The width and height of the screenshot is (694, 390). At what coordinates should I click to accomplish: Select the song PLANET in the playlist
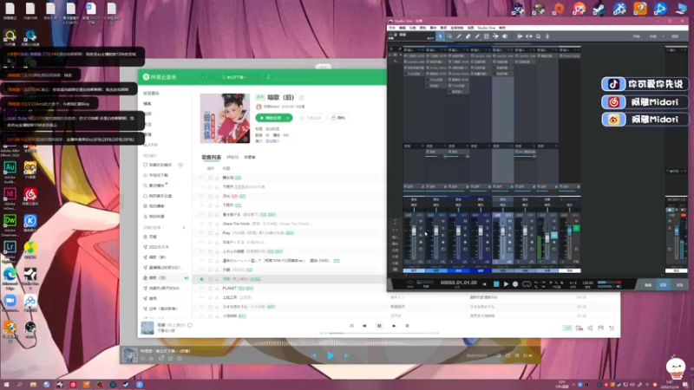coord(290,289)
